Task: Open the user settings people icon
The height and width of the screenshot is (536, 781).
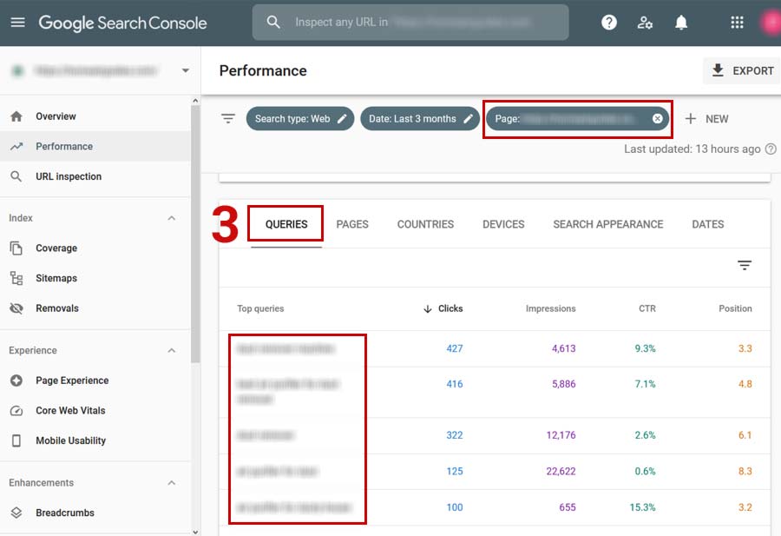Action: pos(645,23)
